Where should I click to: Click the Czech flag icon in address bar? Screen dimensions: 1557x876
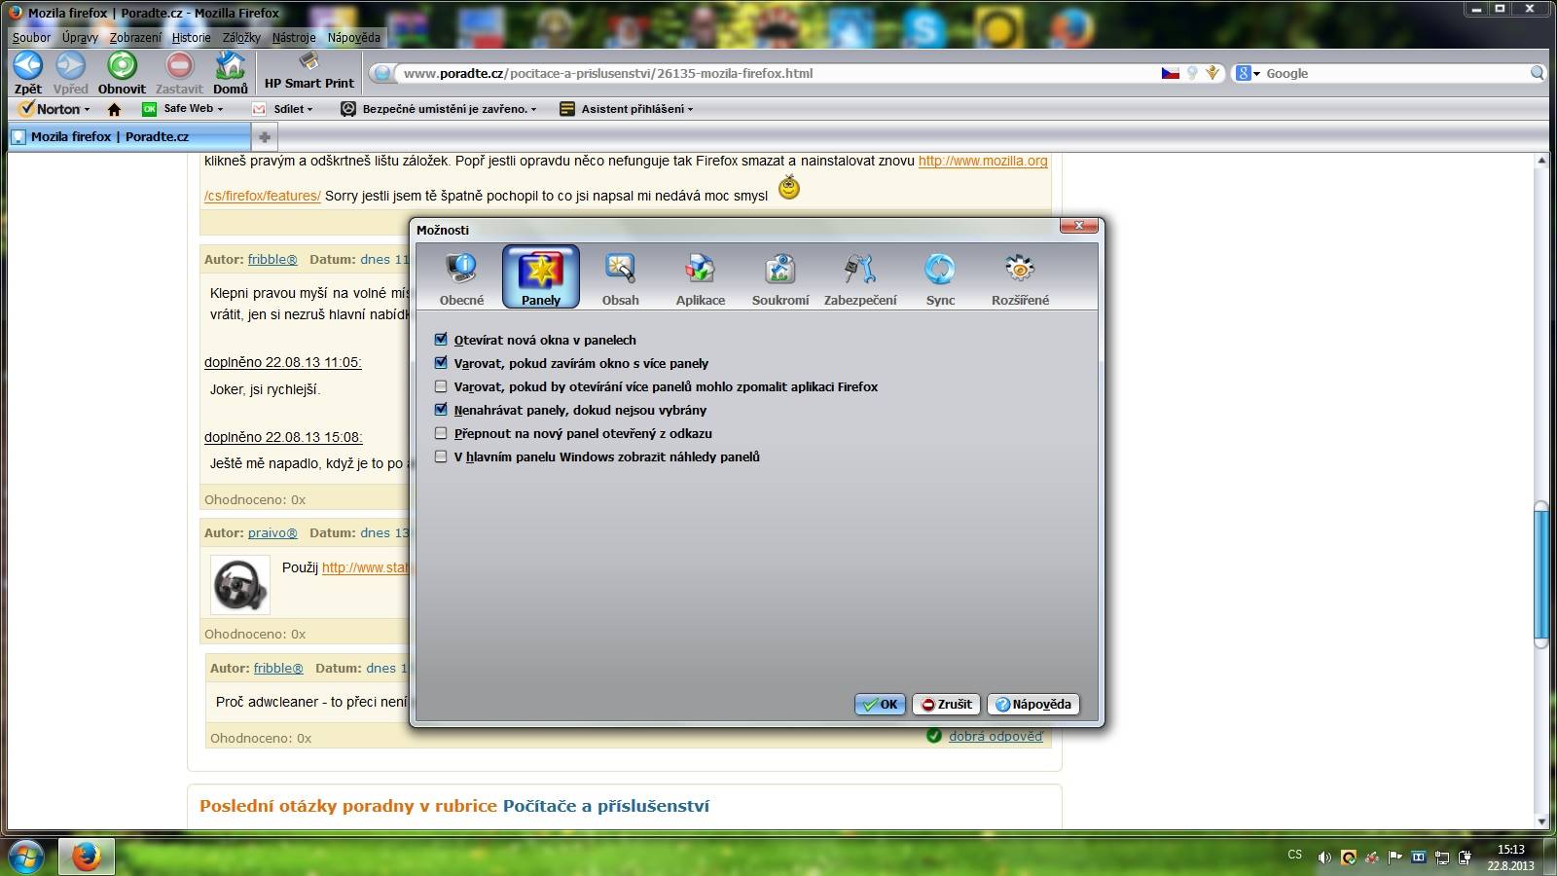point(1171,73)
